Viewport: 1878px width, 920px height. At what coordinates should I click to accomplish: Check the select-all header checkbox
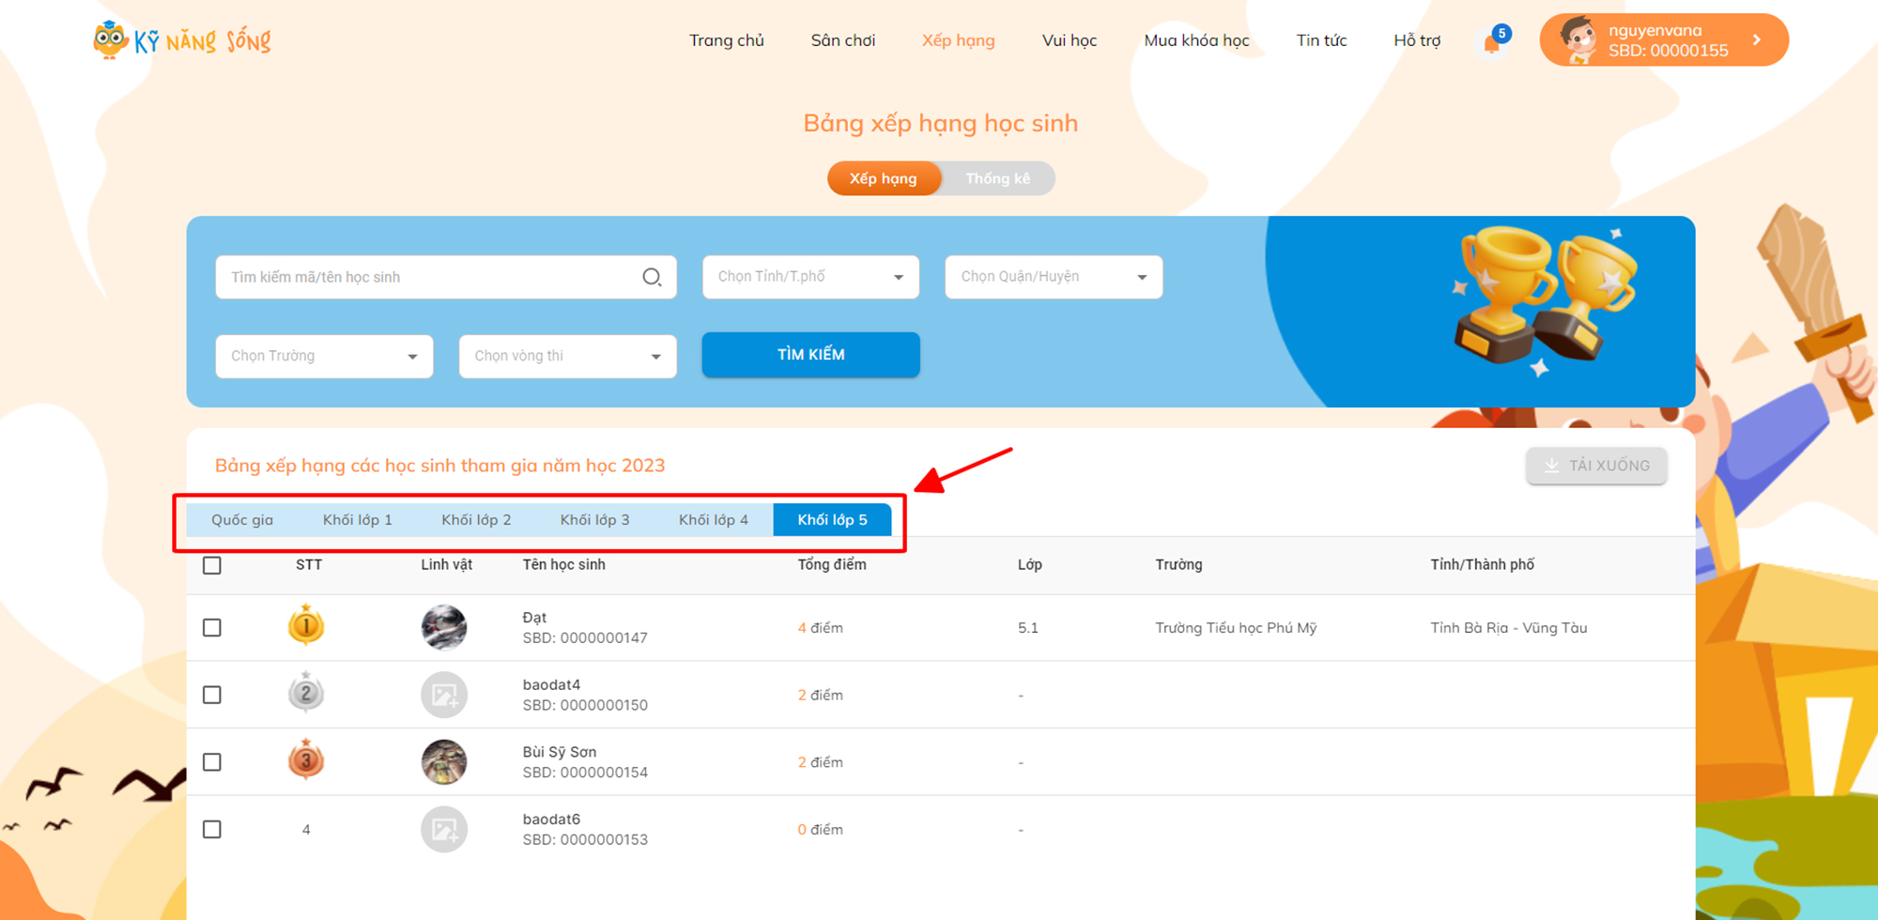(212, 565)
